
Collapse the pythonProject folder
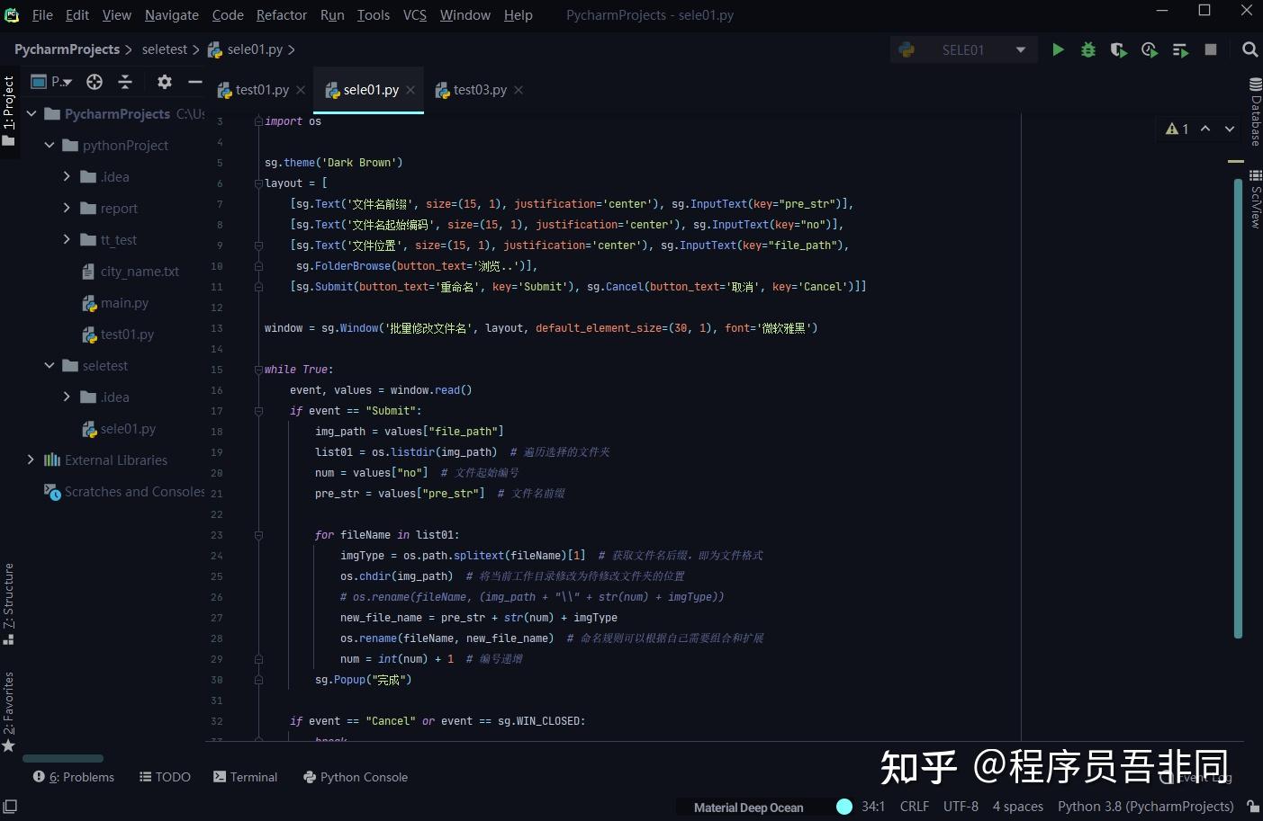[50, 145]
